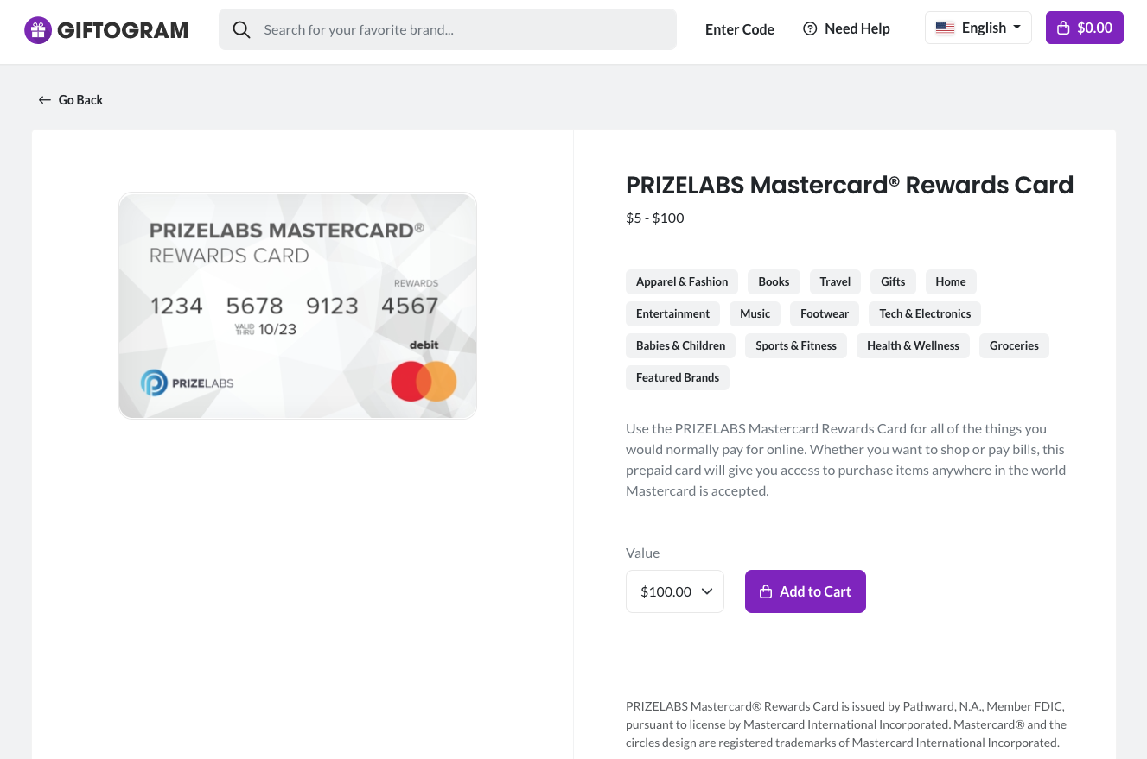
Task: Click the Apparel & Fashion tag
Action: [x=682, y=282]
